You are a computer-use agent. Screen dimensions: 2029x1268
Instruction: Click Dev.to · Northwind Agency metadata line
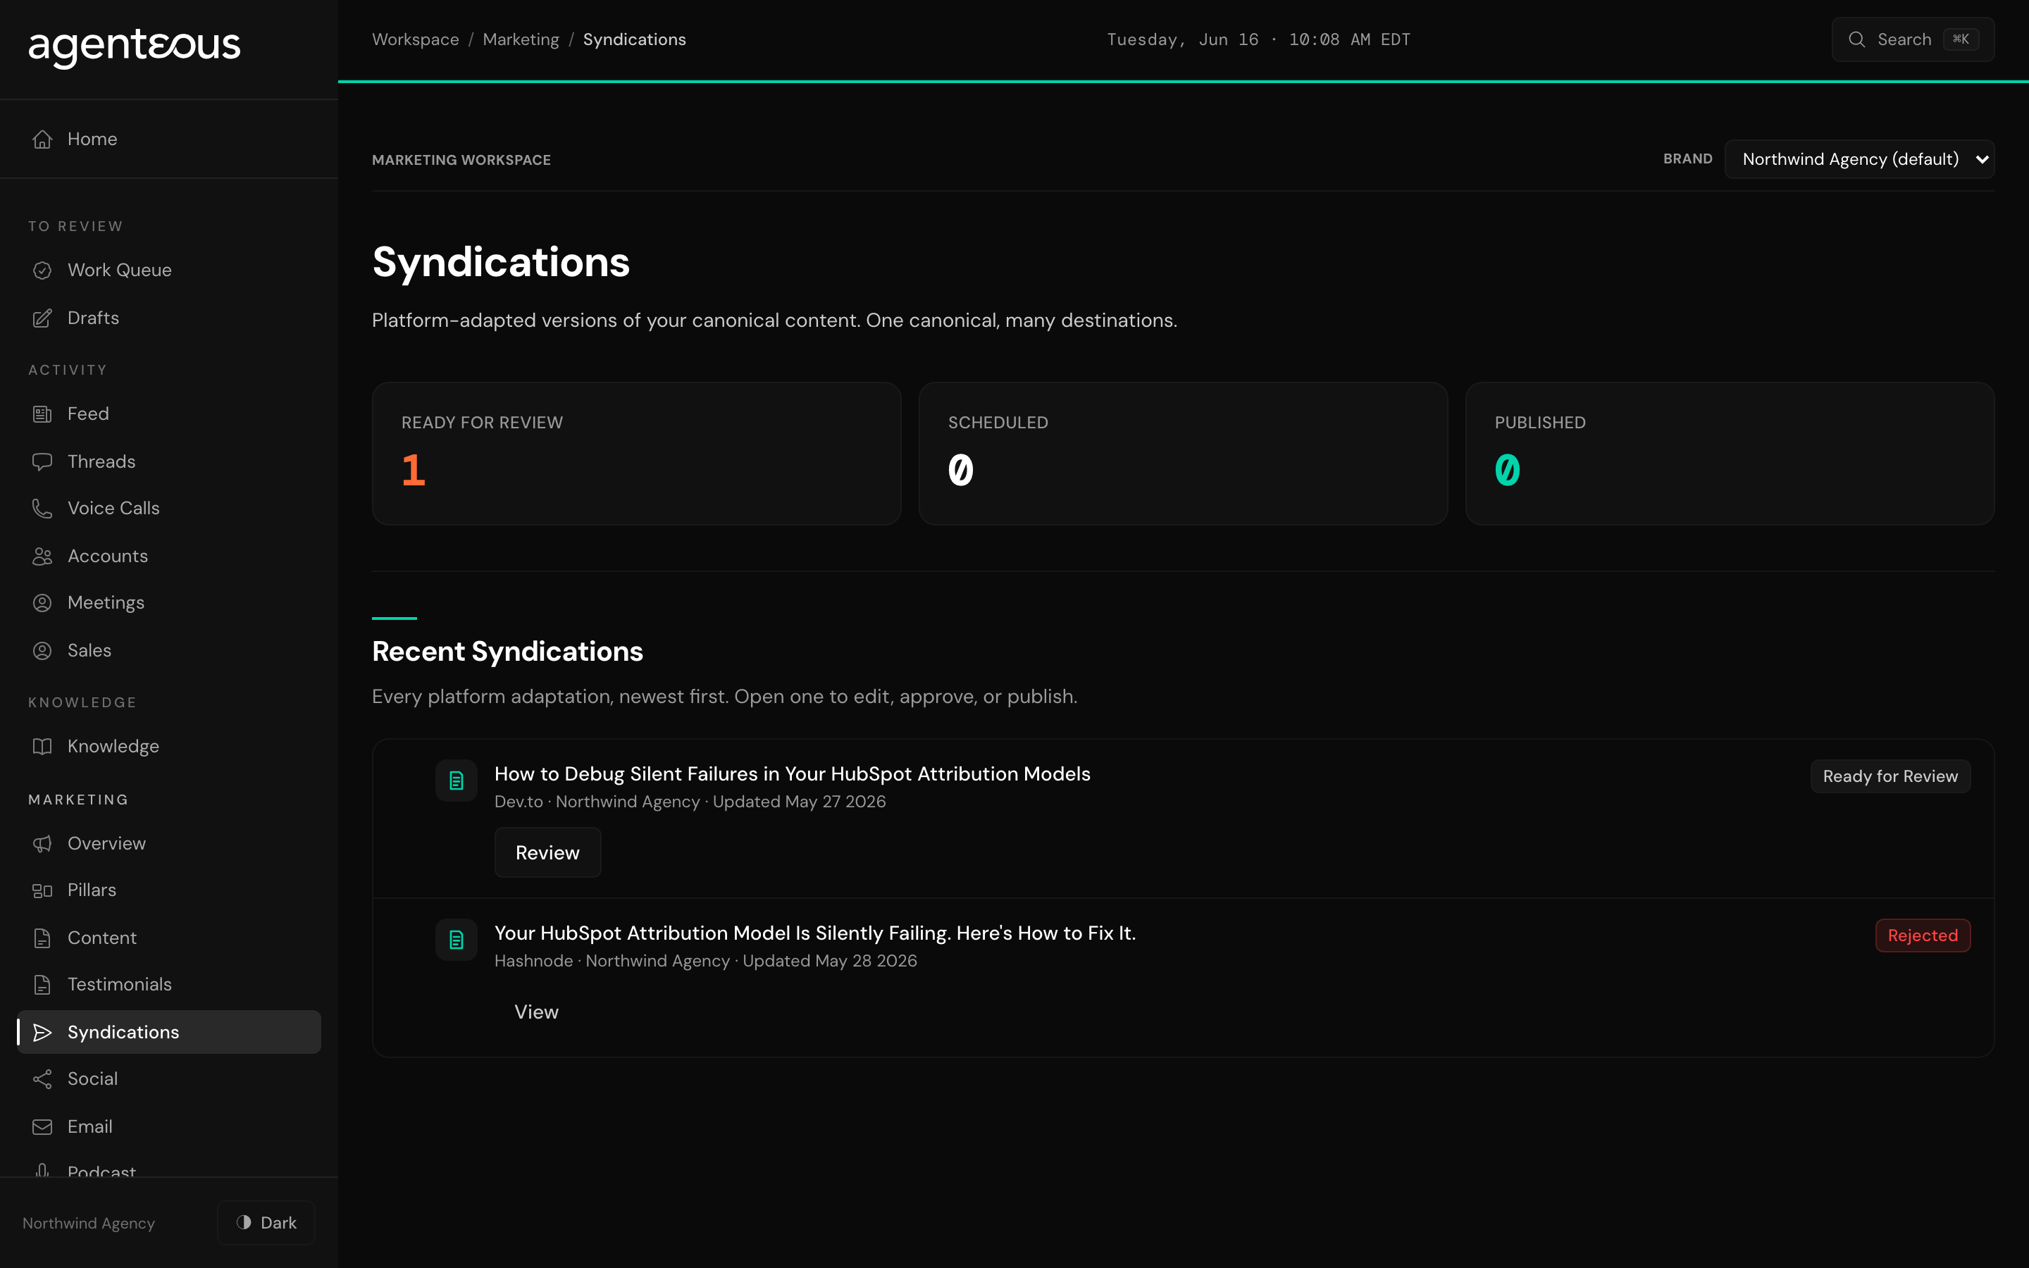point(690,802)
